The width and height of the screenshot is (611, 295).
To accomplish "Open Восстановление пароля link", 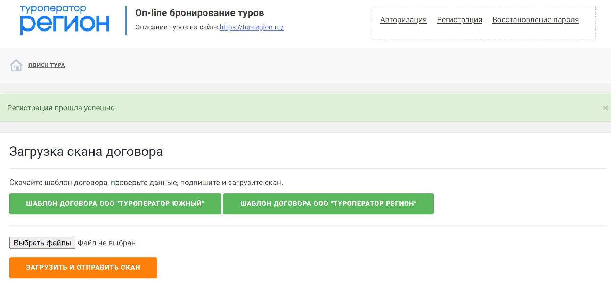I will pos(535,20).
